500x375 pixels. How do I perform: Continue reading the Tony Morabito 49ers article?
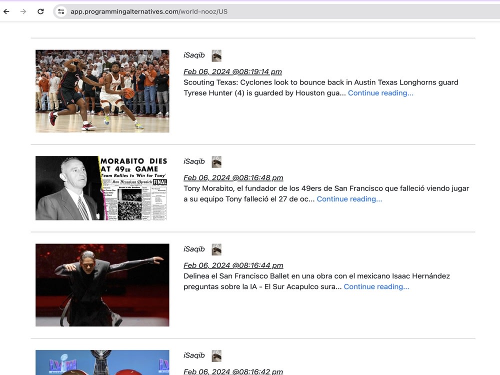point(349,199)
